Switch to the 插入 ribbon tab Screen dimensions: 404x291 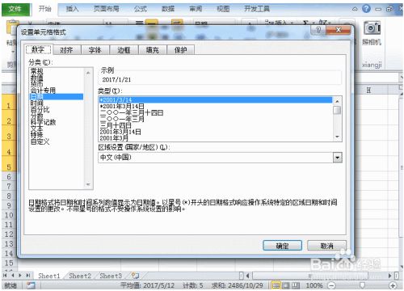pyautogui.click(x=72, y=9)
